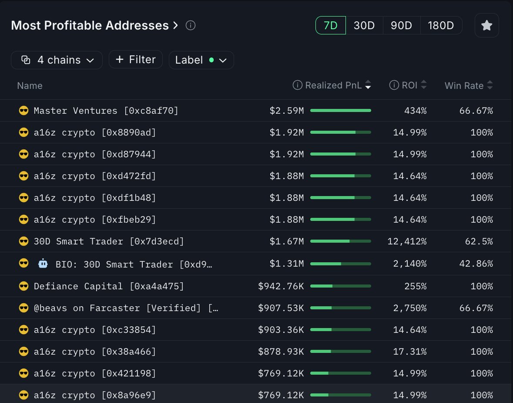Click the 434% ROI value
This screenshot has height=403, width=513.
click(x=416, y=111)
